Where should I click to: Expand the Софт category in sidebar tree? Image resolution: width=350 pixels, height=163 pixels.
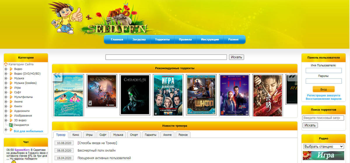coord(6,92)
